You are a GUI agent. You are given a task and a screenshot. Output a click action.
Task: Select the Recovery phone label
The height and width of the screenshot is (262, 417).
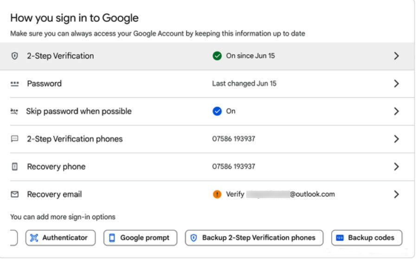pos(56,167)
